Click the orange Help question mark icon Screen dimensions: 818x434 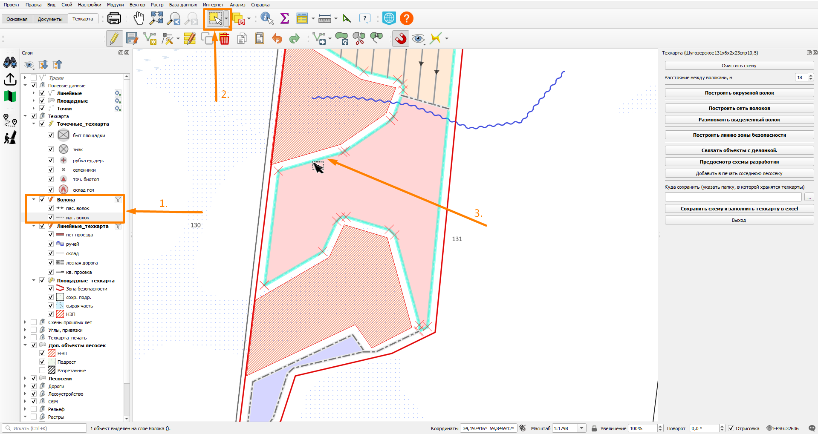(x=407, y=18)
